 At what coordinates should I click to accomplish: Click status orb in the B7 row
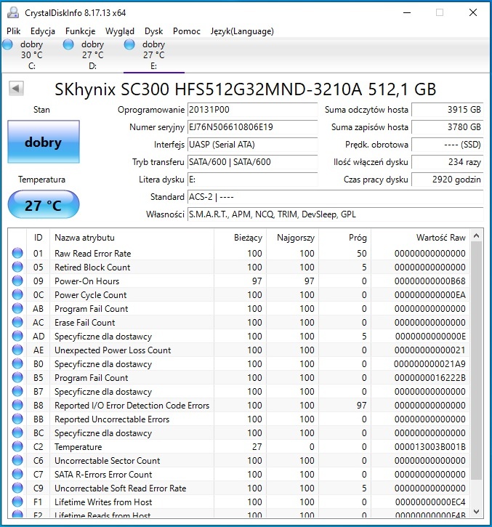(17, 391)
